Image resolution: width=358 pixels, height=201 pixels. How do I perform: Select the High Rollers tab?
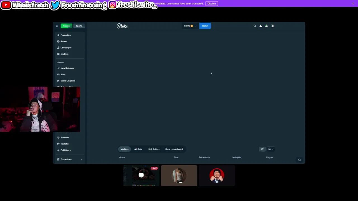154,149
